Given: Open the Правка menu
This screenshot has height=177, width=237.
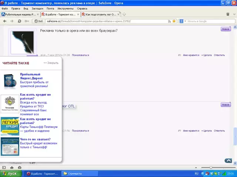Looking at the screenshot, I should coord(16,8).
